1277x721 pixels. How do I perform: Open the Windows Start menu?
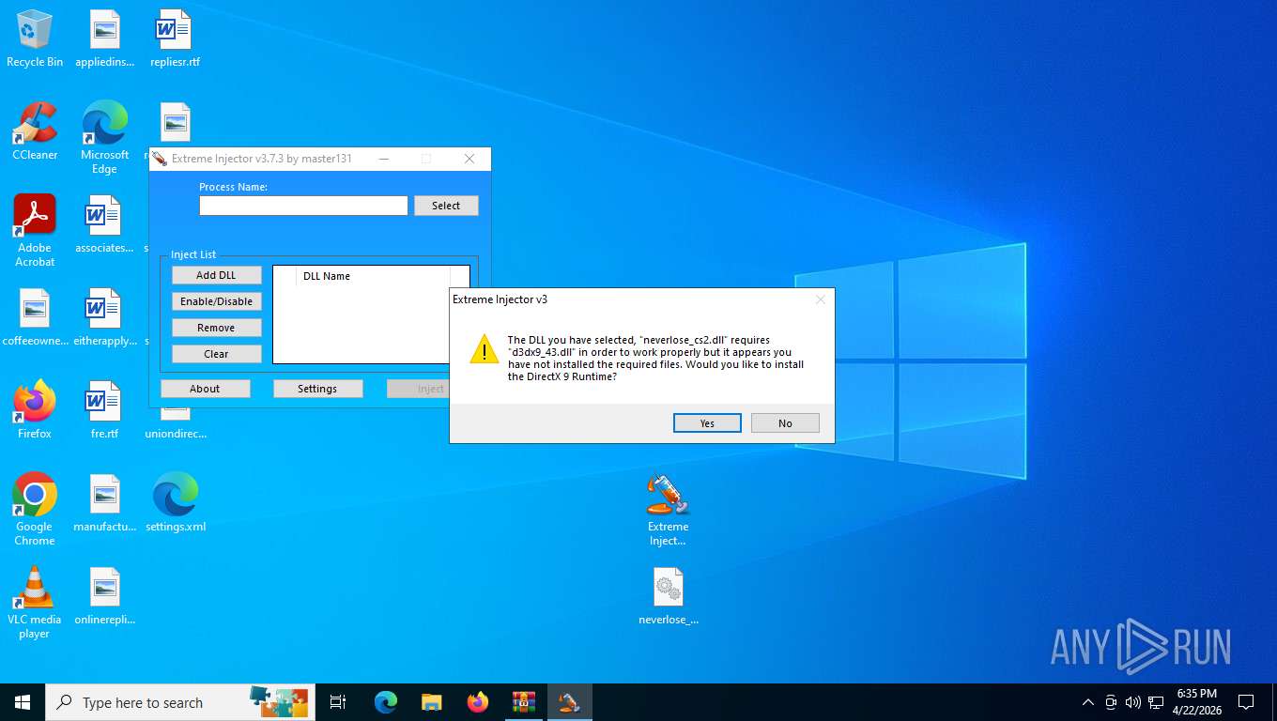point(23,702)
